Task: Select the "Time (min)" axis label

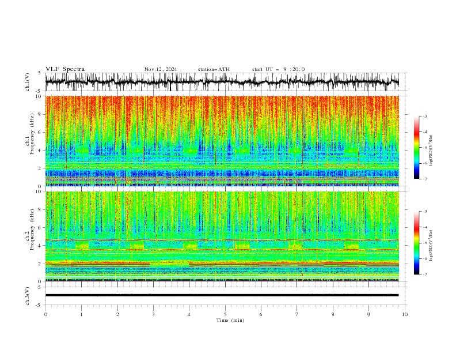Action: [x=230, y=320]
